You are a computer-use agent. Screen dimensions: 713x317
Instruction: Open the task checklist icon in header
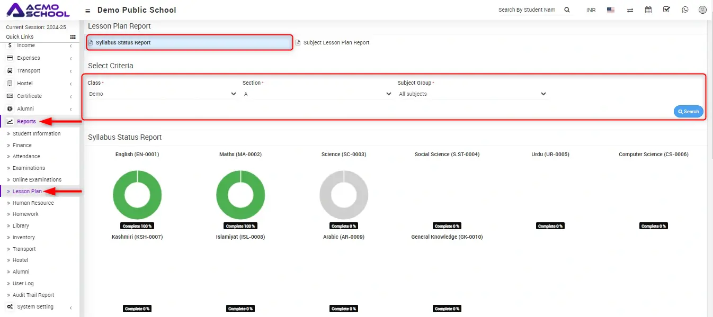point(666,10)
